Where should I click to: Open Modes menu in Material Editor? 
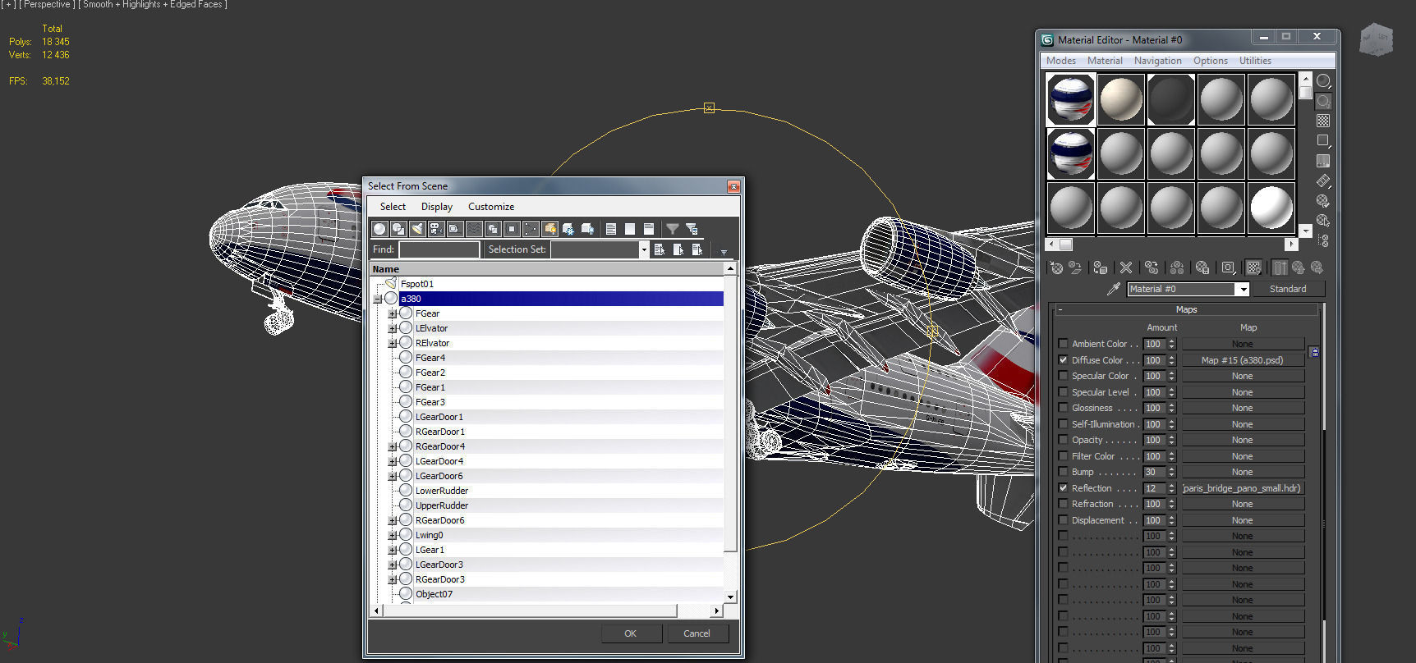(1061, 61)
